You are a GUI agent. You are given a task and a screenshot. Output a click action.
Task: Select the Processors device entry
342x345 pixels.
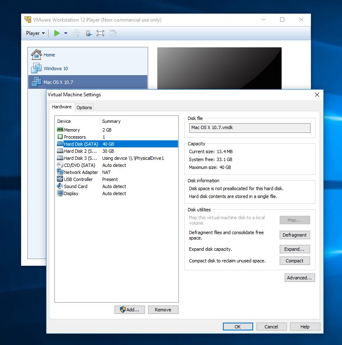[x=75, y=137]
